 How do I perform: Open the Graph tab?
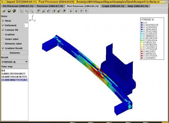pos(113,6)
